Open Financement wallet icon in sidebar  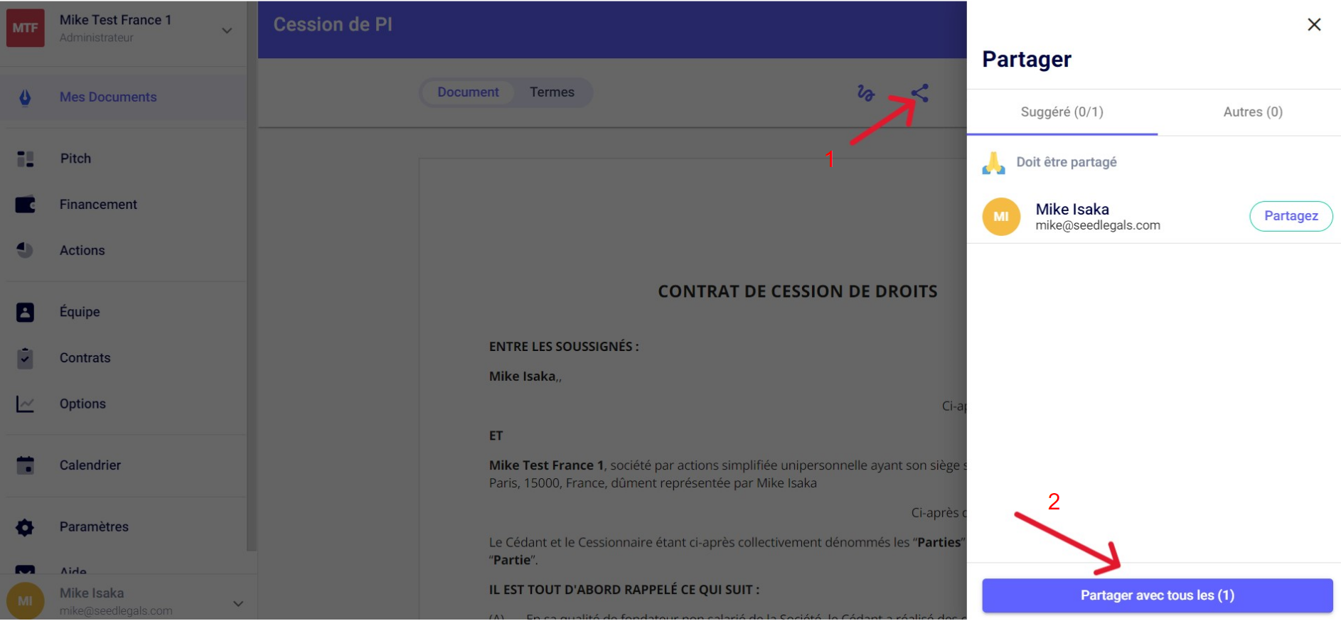coord(26,205)
